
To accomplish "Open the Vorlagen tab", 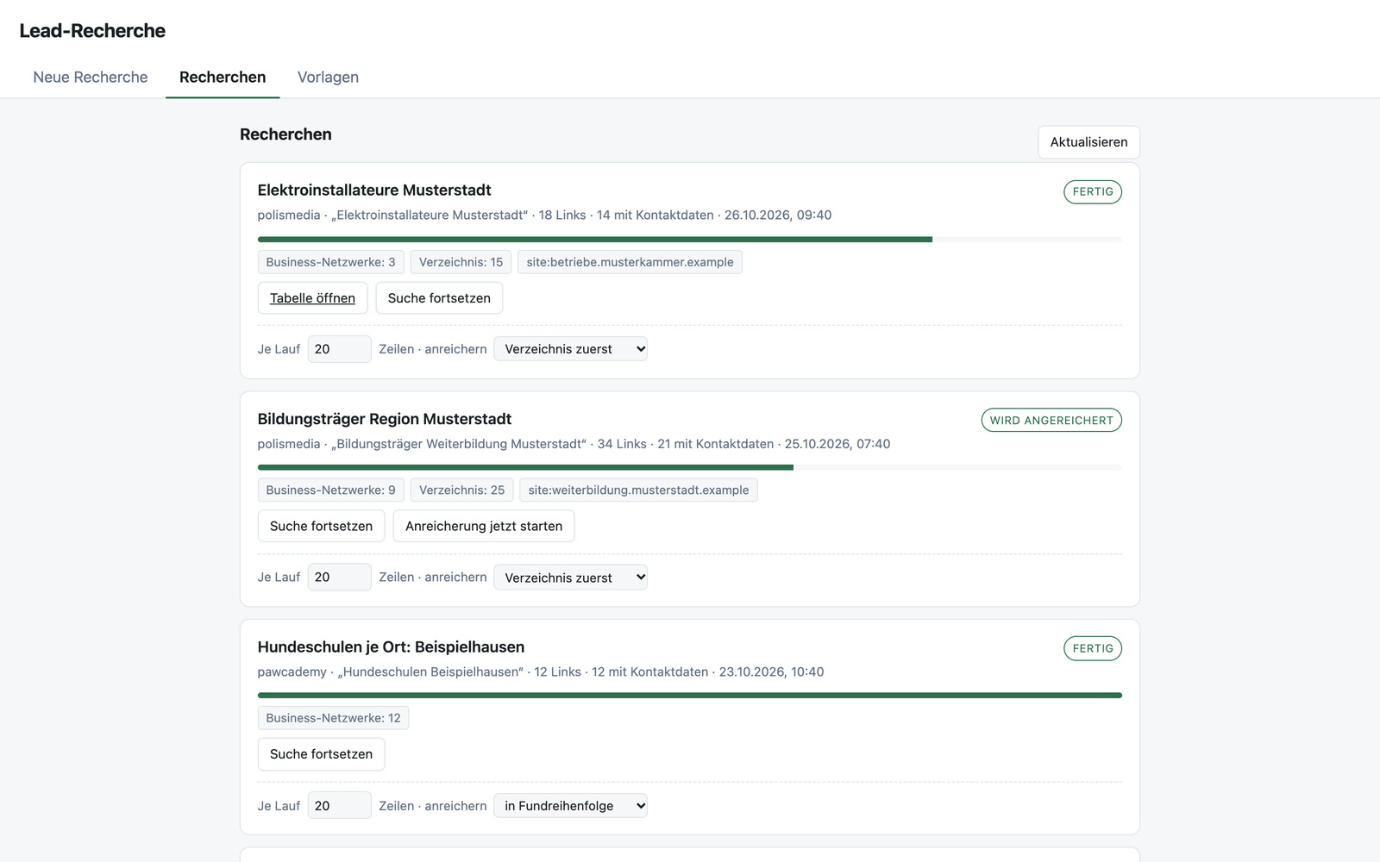I will click(x=328, y=78).
